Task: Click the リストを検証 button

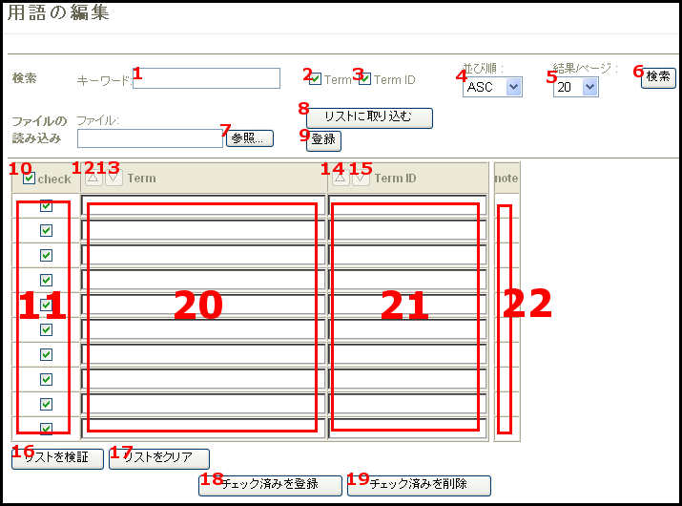Action: (x=57, y=459)
